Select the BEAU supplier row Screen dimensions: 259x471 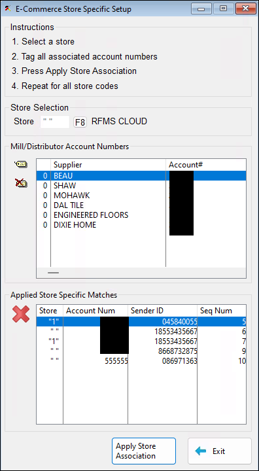coord(141,176)
